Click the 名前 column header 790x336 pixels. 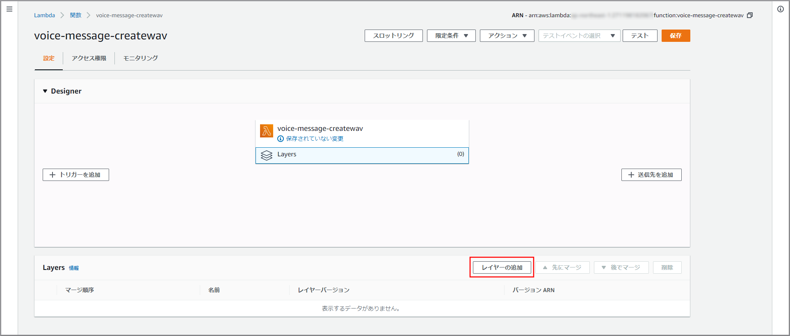click(214, 290)
